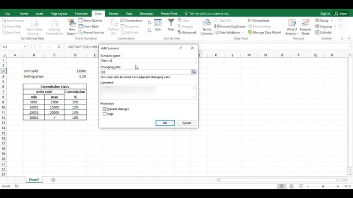Toggle Prevent changes checkbox
The height and width of the screenshot is (198, 353).
(104, 109)
